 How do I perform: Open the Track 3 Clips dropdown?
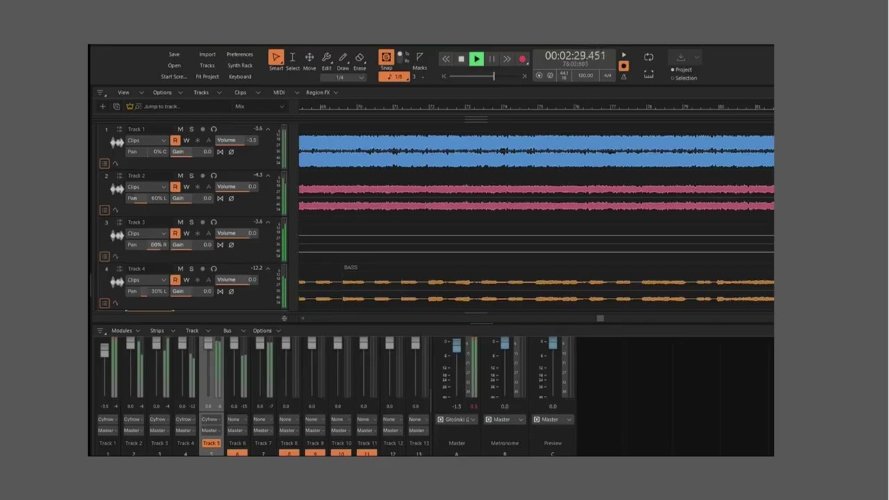coord(147,233)
